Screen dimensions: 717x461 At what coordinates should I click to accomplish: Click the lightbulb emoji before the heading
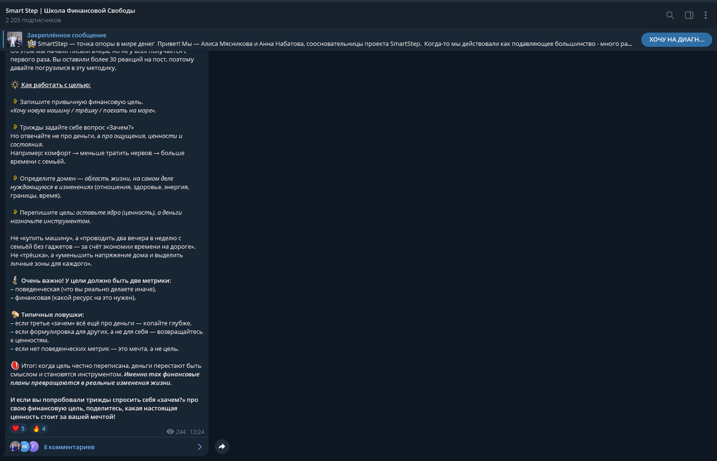(x=15, y=85)
